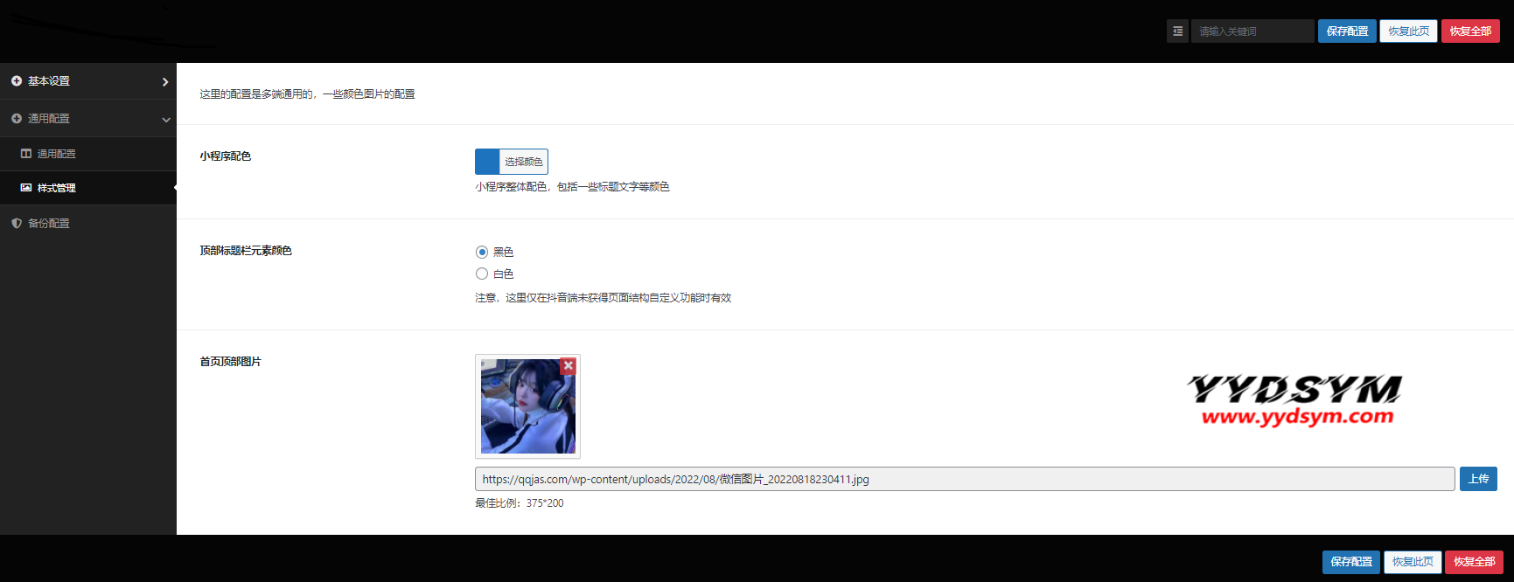Viewport: 1514px width, 582px height.
Task: Remove the uploaded image with red X
Action: point(569,366)
